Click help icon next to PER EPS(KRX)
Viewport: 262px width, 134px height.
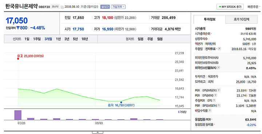[x=215, y=95]
